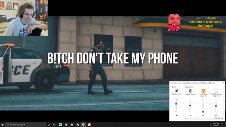
Task: Open File Explorer from the taskbar
Action: (x=72, y=125)
